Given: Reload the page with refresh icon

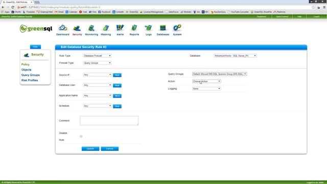Looking at the screenshot, I should pos(13,7).
